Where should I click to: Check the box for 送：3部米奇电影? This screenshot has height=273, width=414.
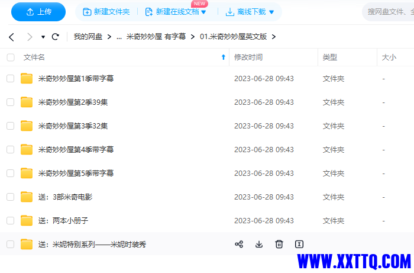click(10, 197)
